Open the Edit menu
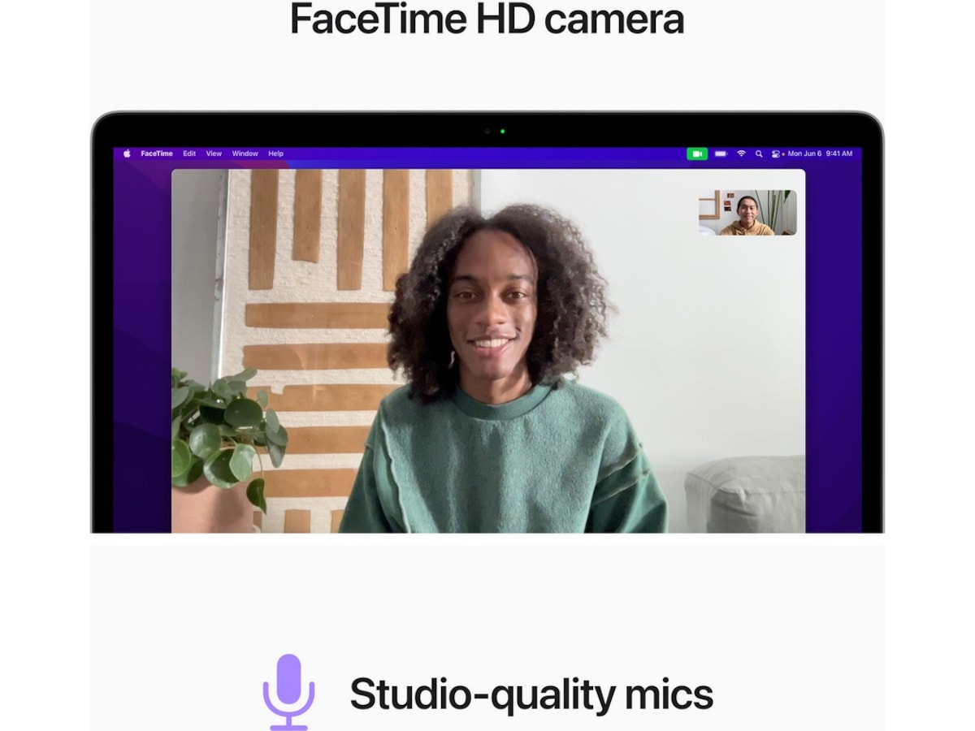Image resolution: width=975 pixels, height=731 pixels. click(x=189, y=154)
